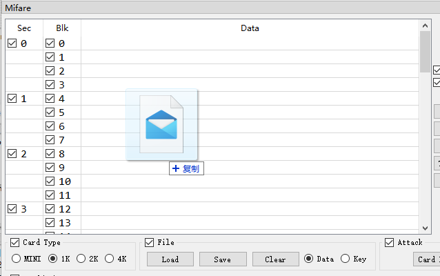Viewport: 440px width, 276px height.
Task: Toggle the Block 0 checkbox
Action: (x=50, y=43)
